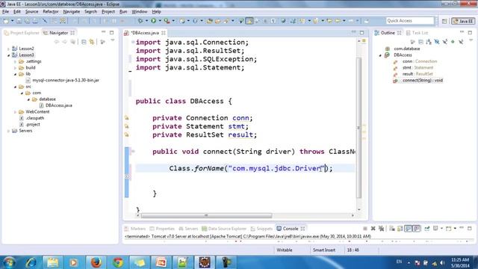
Task: Open Navigator view menu triangle
Action: pos(113,40)
